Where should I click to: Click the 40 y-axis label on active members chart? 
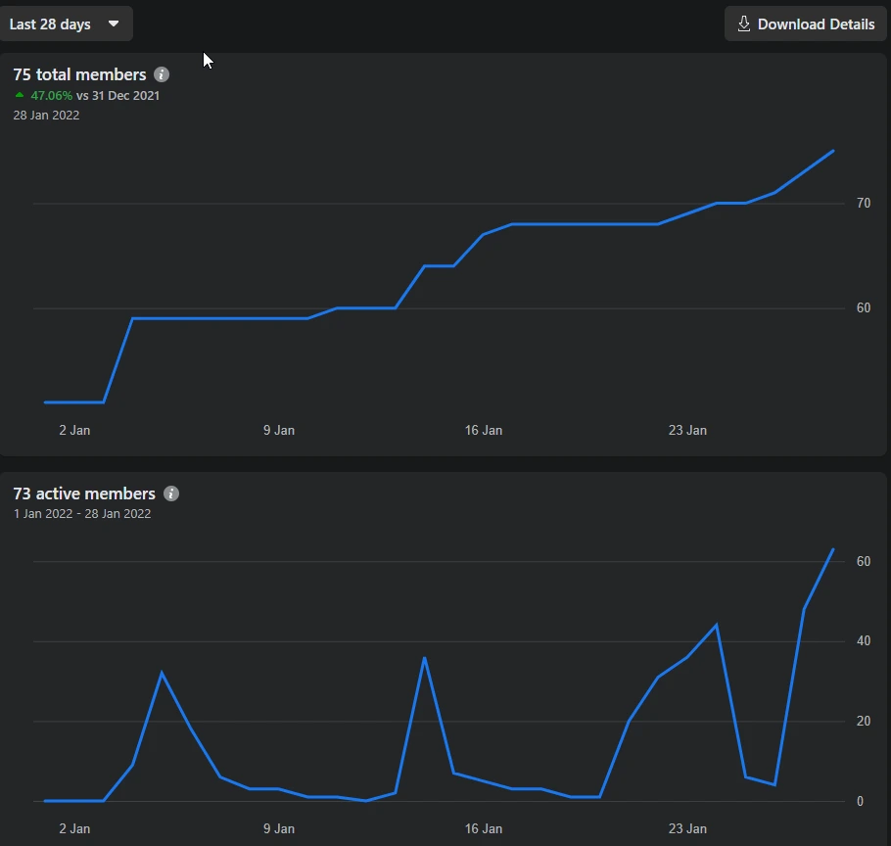click(x=863, y=641)
